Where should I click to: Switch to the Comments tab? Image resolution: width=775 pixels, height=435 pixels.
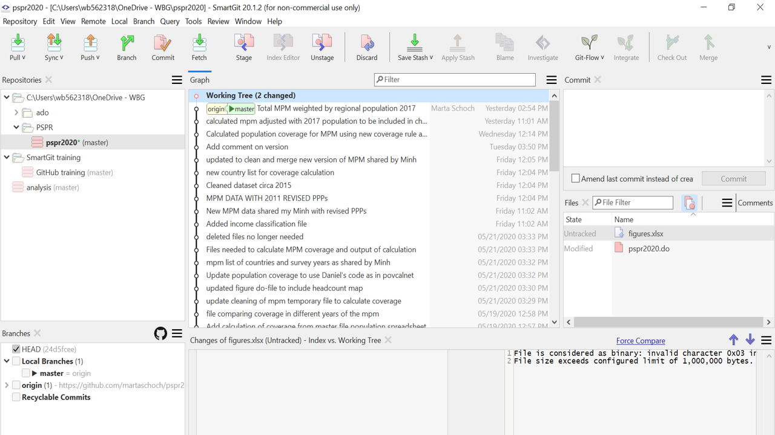coord(755,203)
